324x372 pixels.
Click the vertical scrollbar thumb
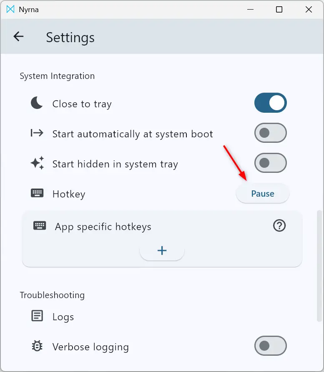320,266
